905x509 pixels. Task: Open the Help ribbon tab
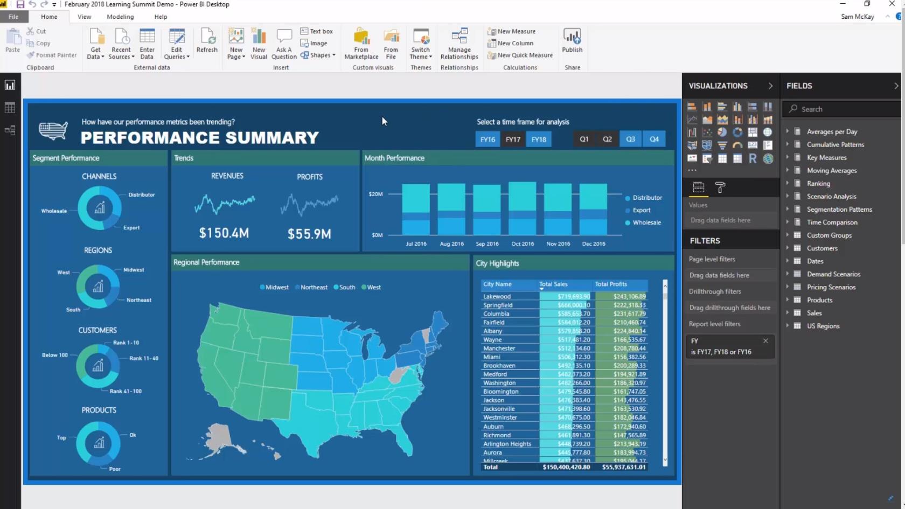click(x=161, y=17)
